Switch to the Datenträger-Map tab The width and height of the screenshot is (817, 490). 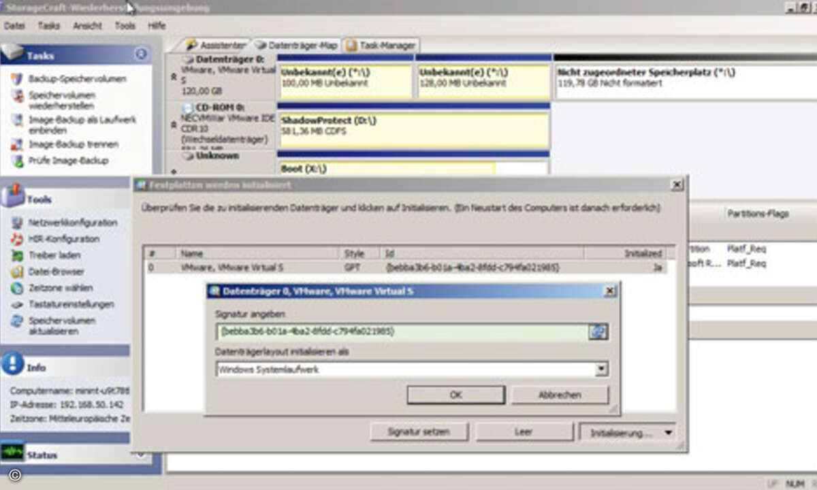pos(296,45)
